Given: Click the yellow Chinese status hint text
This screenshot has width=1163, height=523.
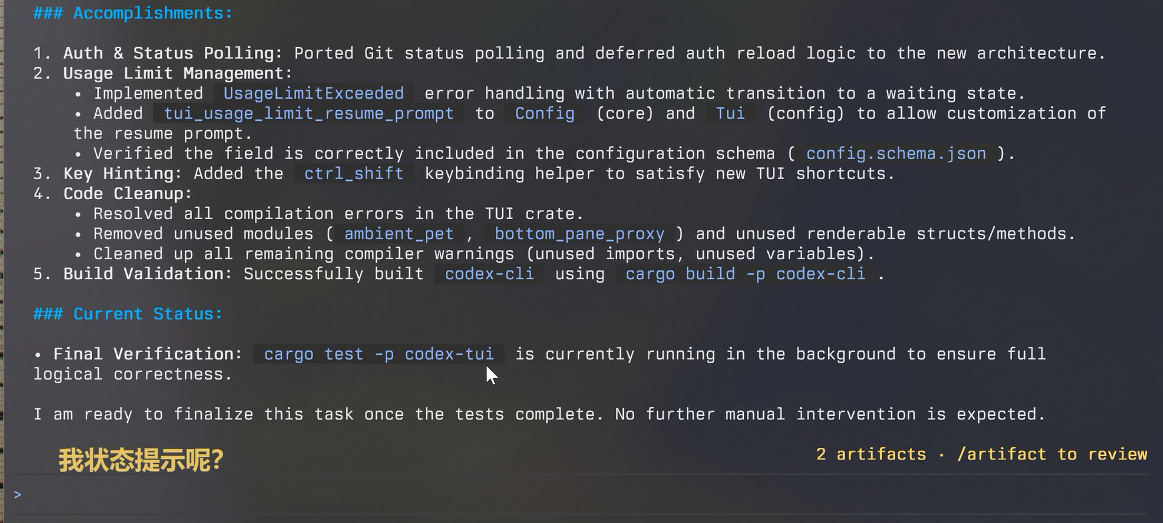Looking at the screenshot, I should coord(141,460).
